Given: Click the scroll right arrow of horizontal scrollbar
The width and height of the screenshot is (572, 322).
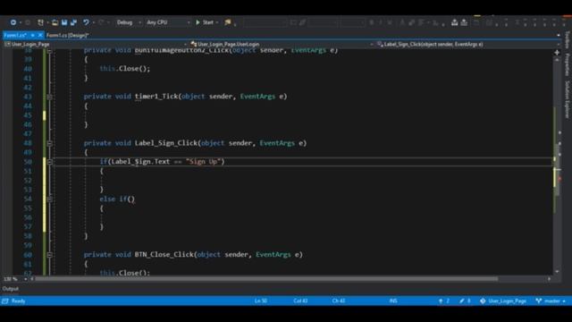Looking at the screenshot, I should point(549,279).
